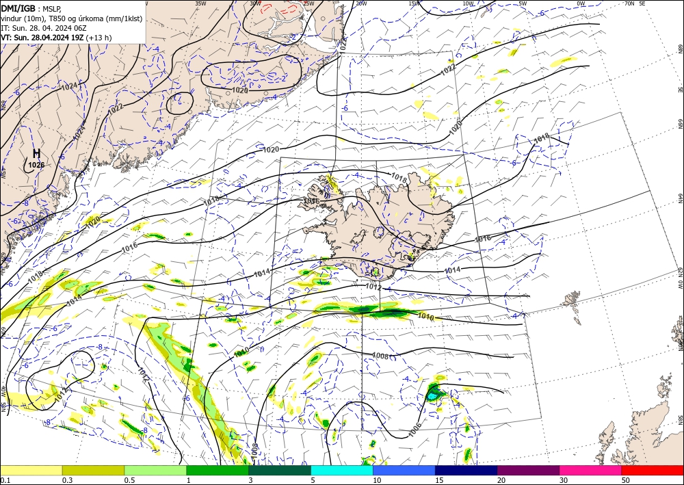The height and width of the screenshot is (485, 684).
Task: Click the H high-pressure marker over Greenland
Action: click(37, 153)
